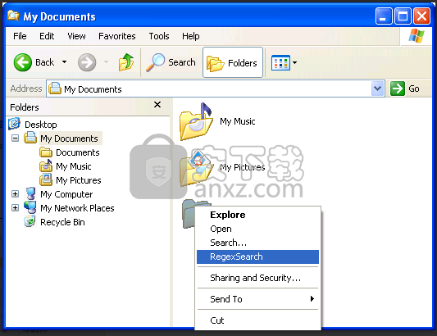Click the Up folder icon
Viewport: 437px width, 336px height.
point(126,61)
